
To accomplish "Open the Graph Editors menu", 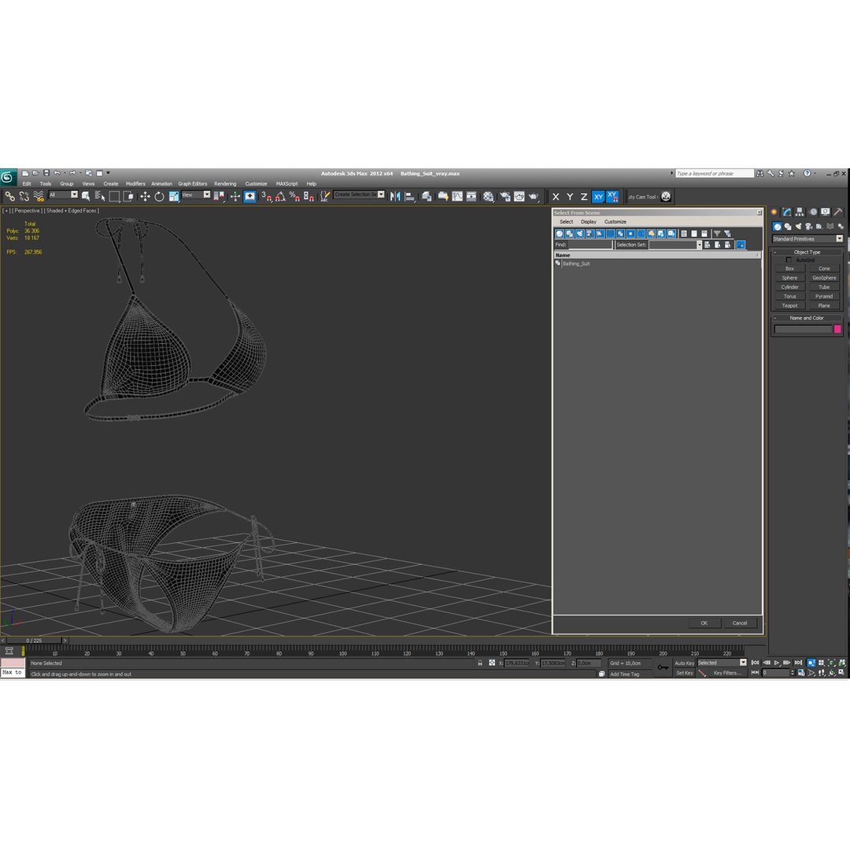I will pos(193,183).
